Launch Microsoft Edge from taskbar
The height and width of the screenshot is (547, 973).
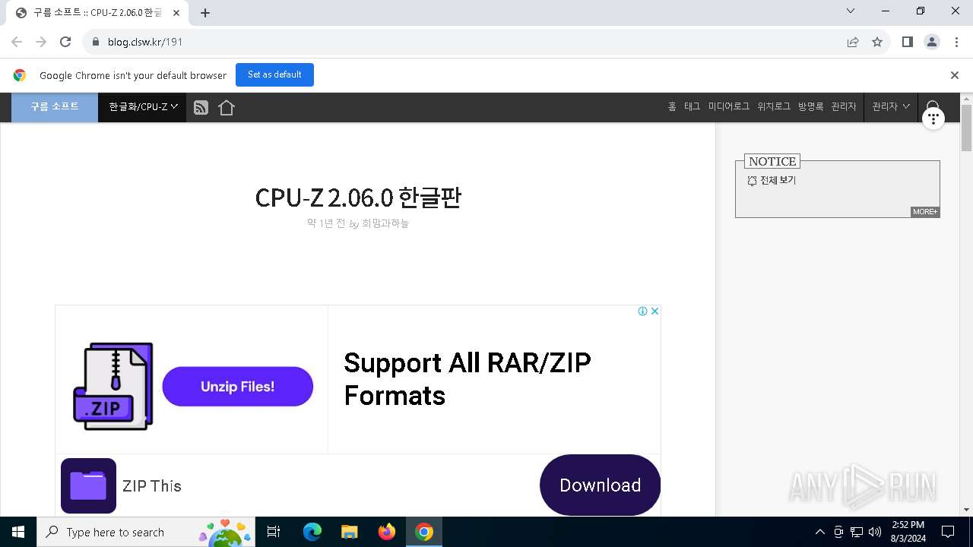(312, 532)
